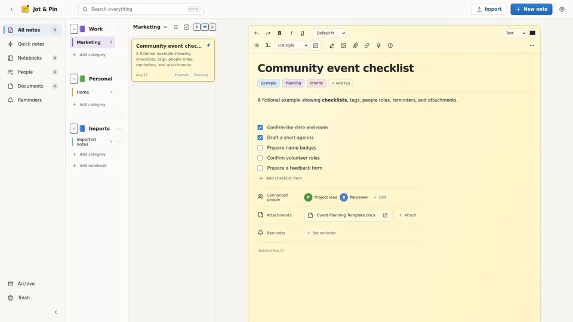The height and width of the screenshot is (322, 573).
Task: Open editor more options ellipsis
Action: 532,46
